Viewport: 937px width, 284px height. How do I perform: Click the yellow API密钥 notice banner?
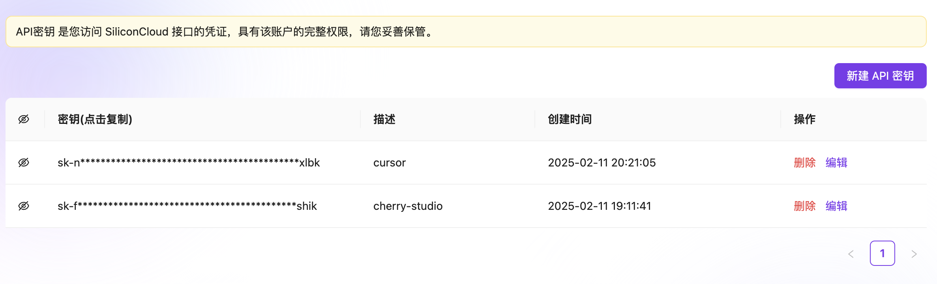466,32
